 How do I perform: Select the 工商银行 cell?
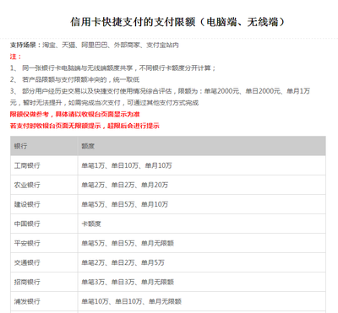tap(44, 165)
